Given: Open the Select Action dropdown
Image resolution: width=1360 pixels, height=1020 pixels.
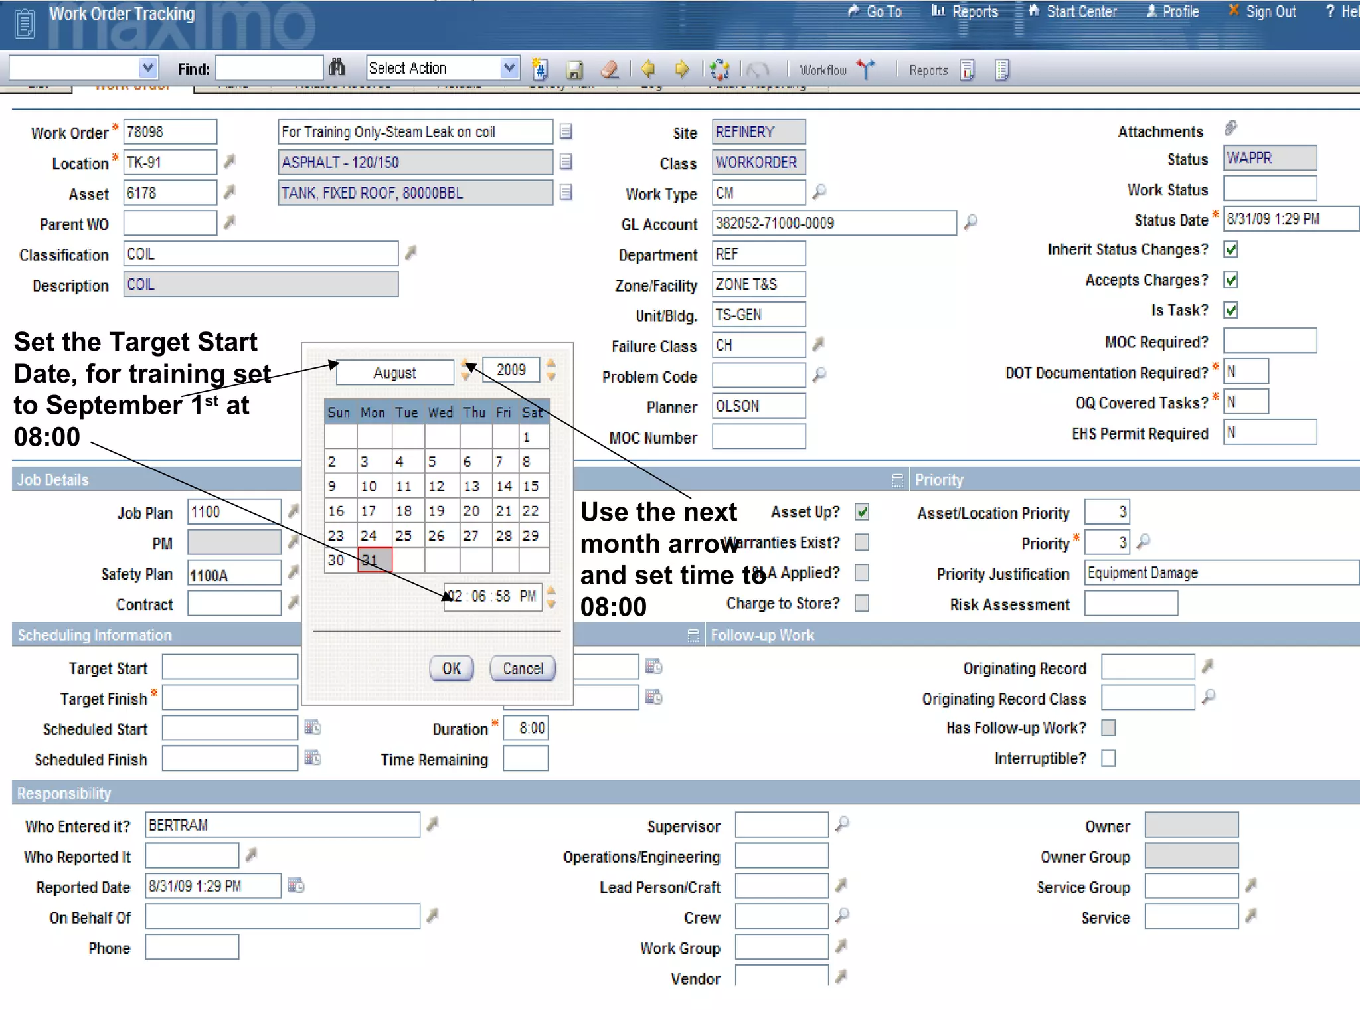Looking at the screenshot, I should point(509,68).
